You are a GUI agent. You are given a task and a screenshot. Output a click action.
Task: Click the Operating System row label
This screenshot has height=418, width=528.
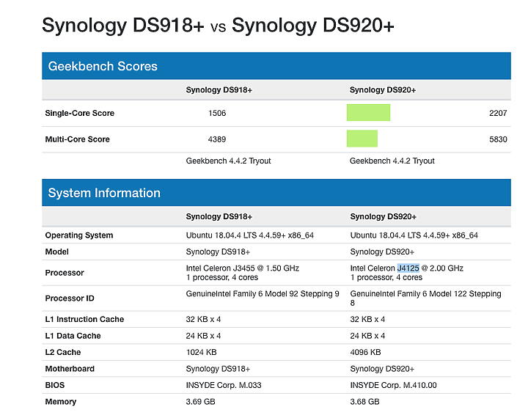click(x=79, y=235)
